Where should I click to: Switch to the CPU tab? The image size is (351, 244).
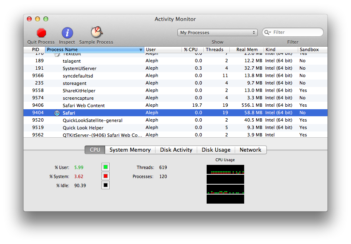(95, 150)
